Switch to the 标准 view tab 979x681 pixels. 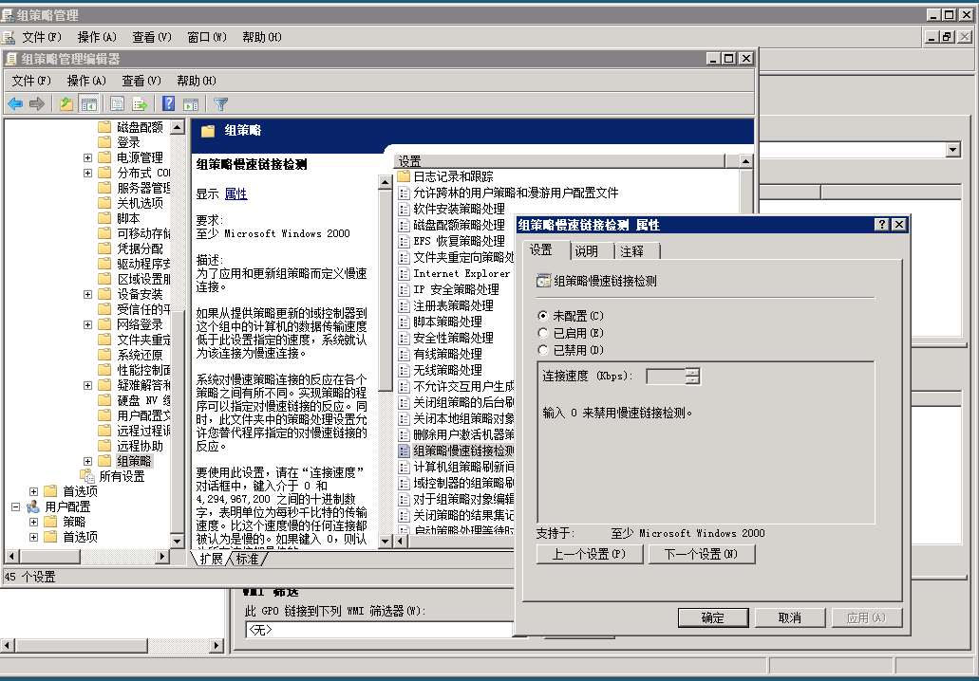tap(248, 559)
